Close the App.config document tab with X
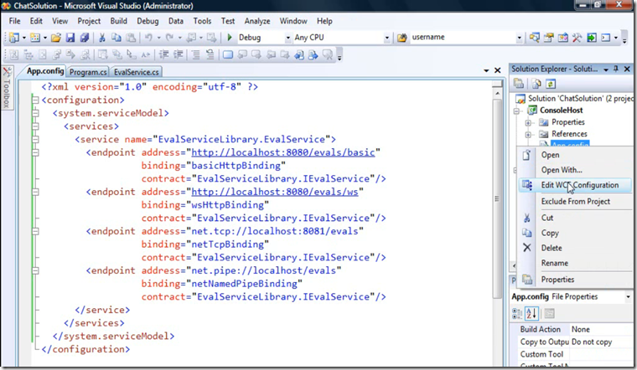637x370 pixels. tap(497, 70)
